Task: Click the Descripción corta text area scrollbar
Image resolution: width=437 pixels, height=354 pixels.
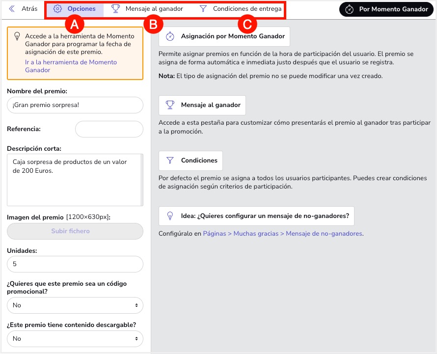Action: 141,180
